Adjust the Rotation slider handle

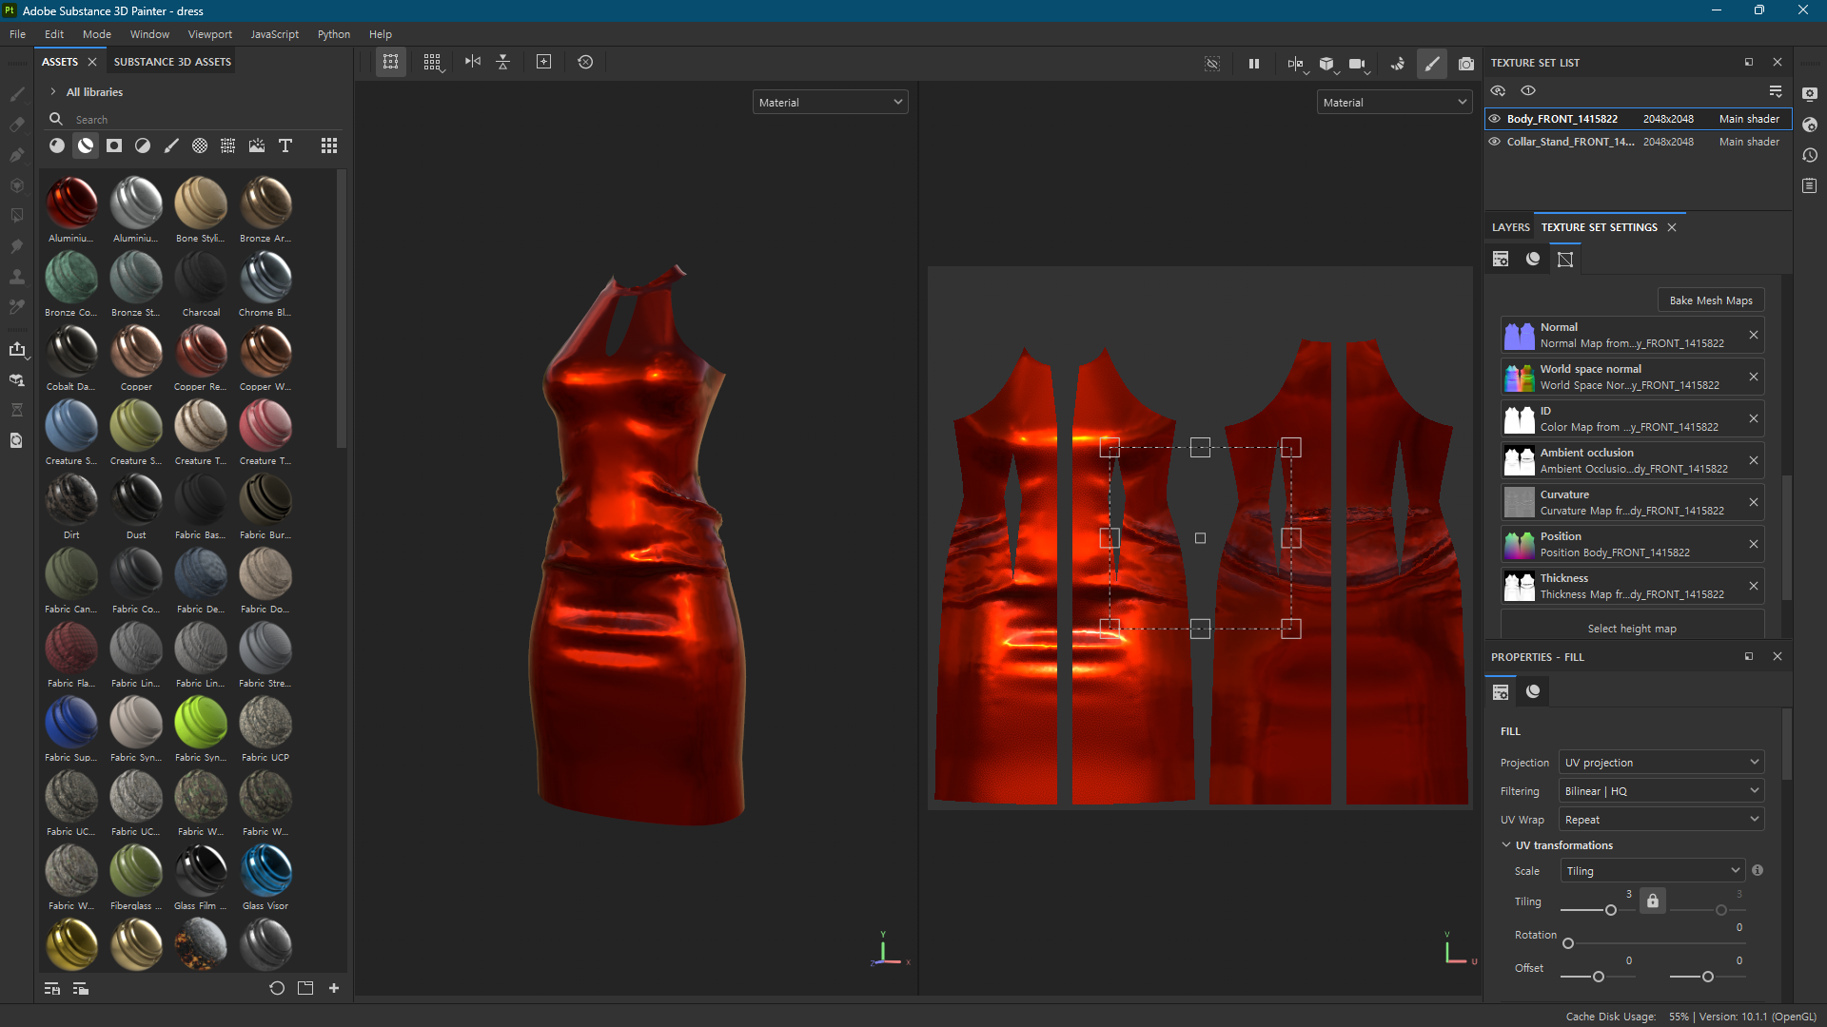[x=1568, y=943]
